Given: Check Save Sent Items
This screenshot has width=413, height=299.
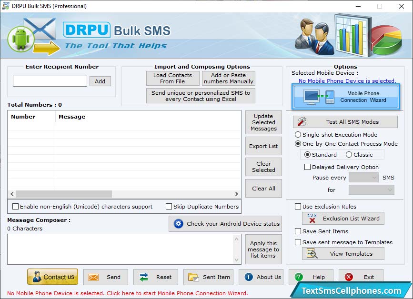Looking at the screenshot, I should [298, 231].
